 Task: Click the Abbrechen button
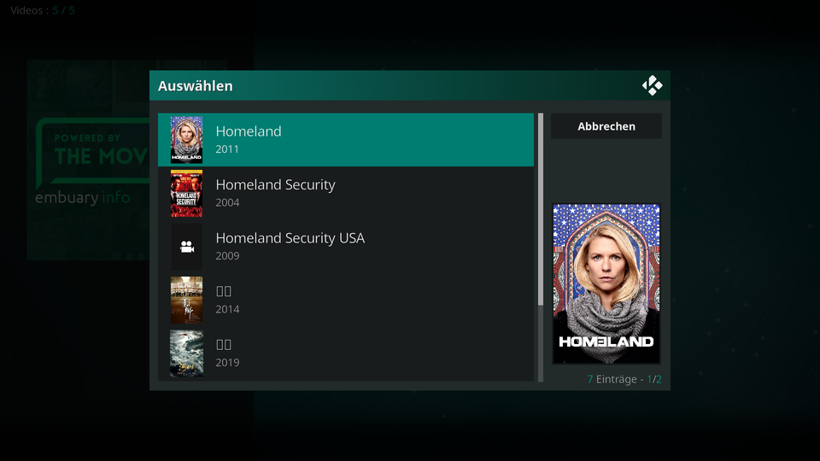click(606, 126)
